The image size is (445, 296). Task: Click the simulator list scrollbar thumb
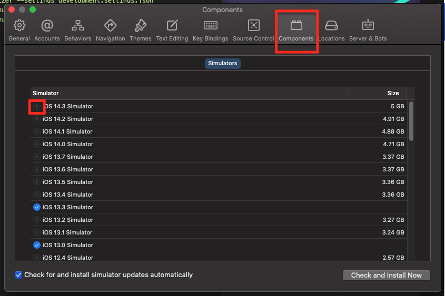(x=411, y=121)
